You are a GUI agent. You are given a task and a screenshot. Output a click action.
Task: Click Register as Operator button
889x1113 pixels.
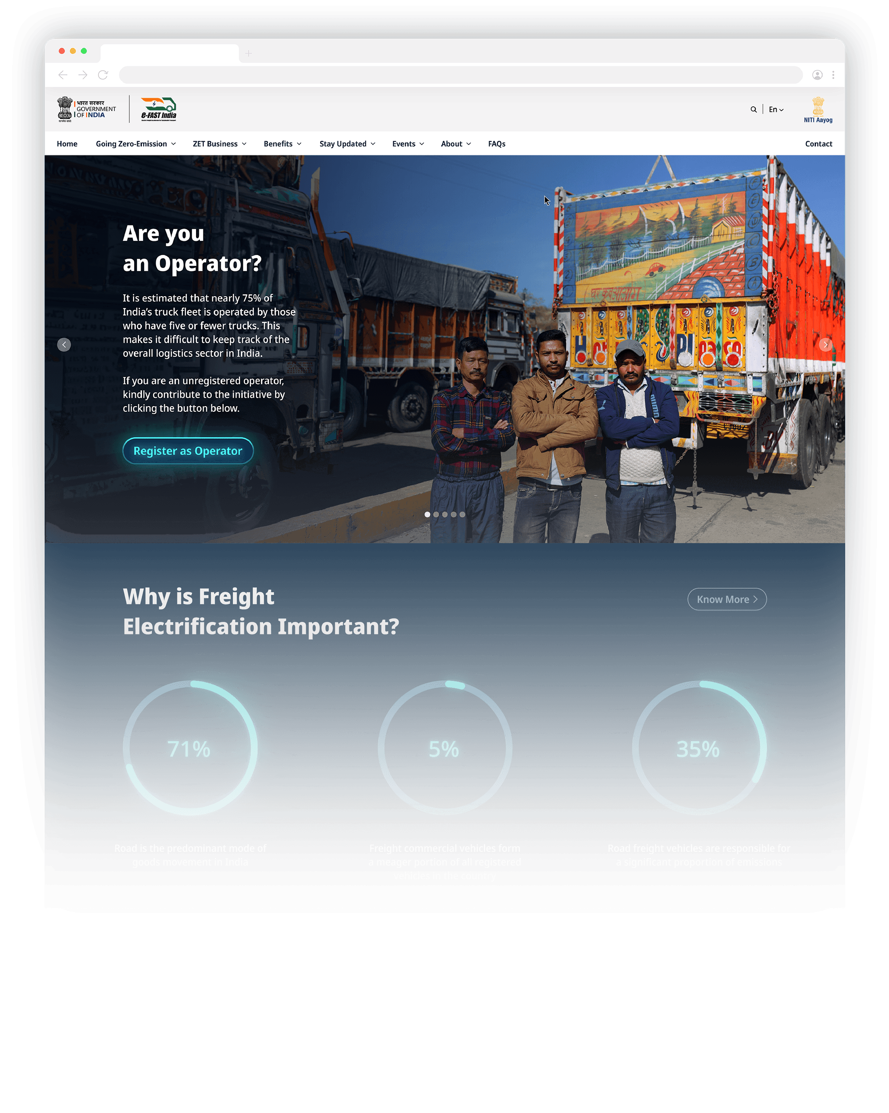[x=188, y=451]
